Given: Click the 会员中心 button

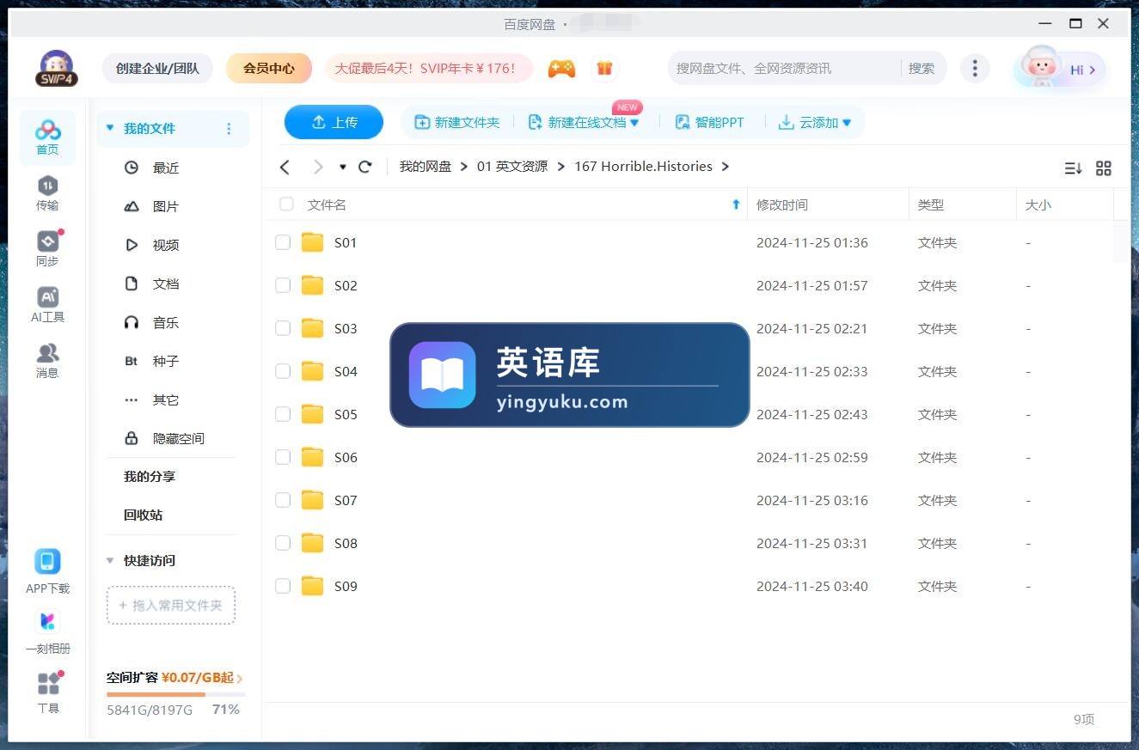Looking at the screenshot, I should click(x=269, y=68).
